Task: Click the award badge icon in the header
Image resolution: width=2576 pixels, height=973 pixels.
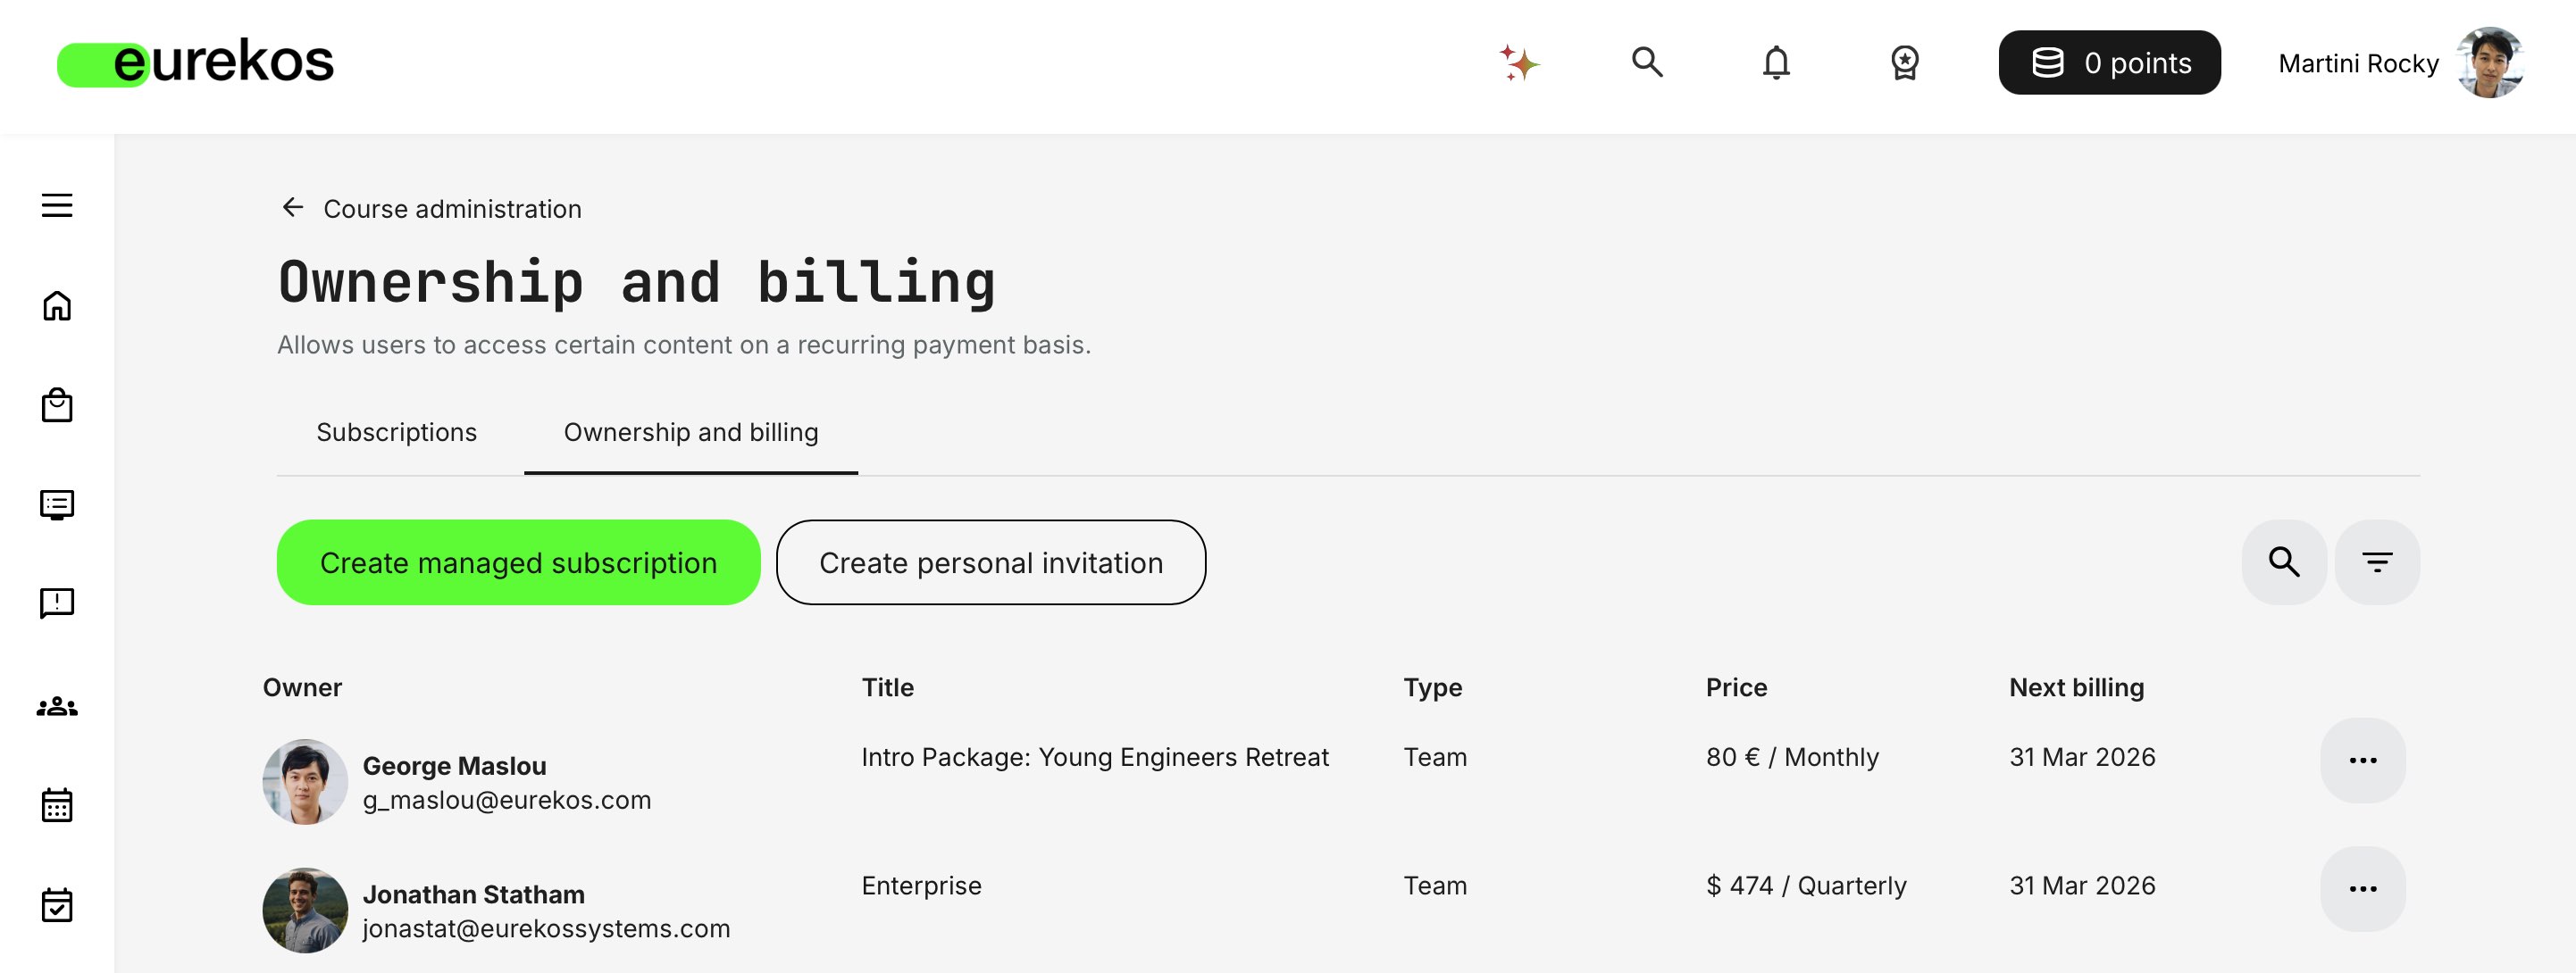Action: coord(1904,63)
